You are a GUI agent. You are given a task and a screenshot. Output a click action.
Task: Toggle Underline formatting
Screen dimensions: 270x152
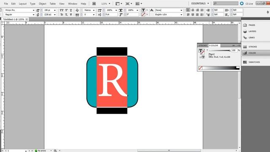click(71, 10)
